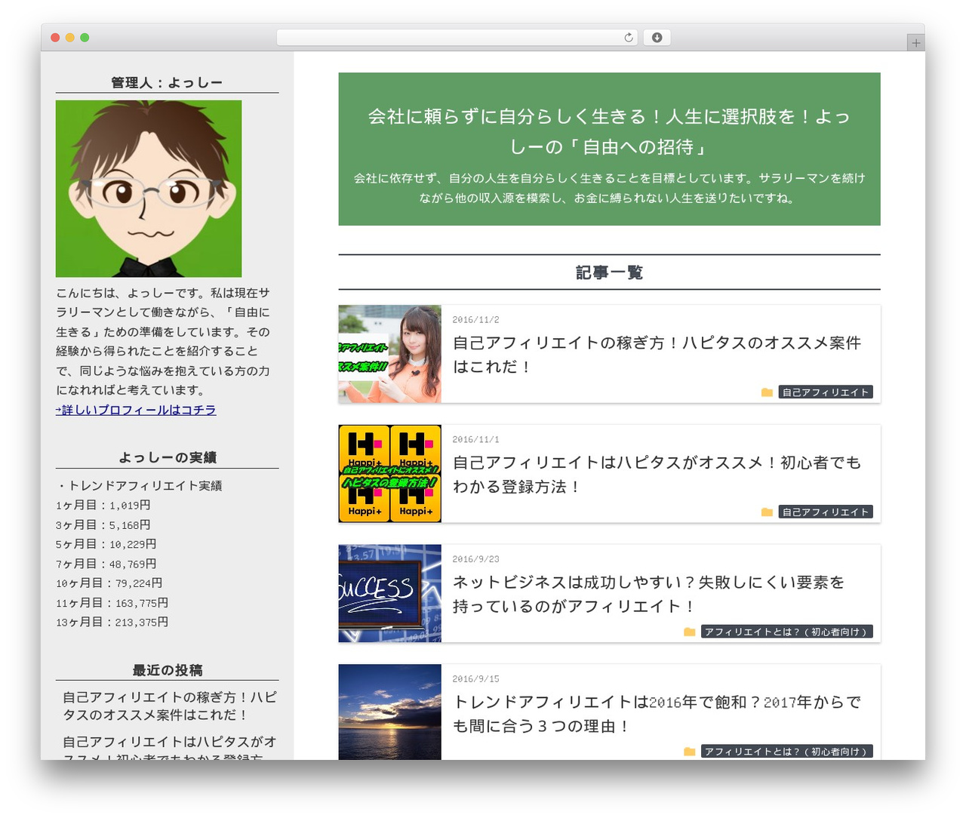966x818 pixels.
Task: Open the 詳しいプロフィールはコチラ link
Action: click(x=136, y=410)
